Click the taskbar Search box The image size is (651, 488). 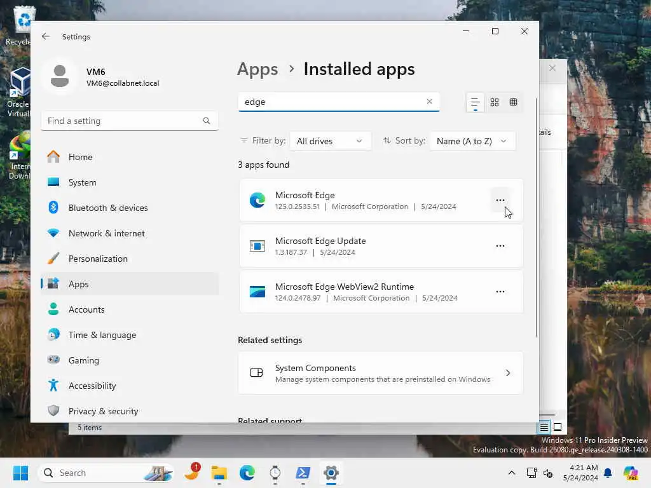(x=106, y=473)
